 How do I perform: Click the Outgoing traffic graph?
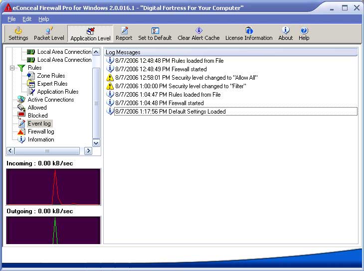tap(53, 230)
